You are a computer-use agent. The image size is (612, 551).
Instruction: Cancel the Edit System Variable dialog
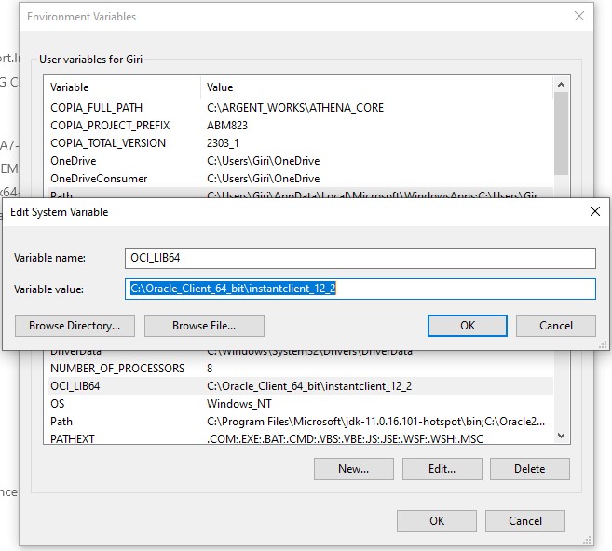click(x=556, y=326)
